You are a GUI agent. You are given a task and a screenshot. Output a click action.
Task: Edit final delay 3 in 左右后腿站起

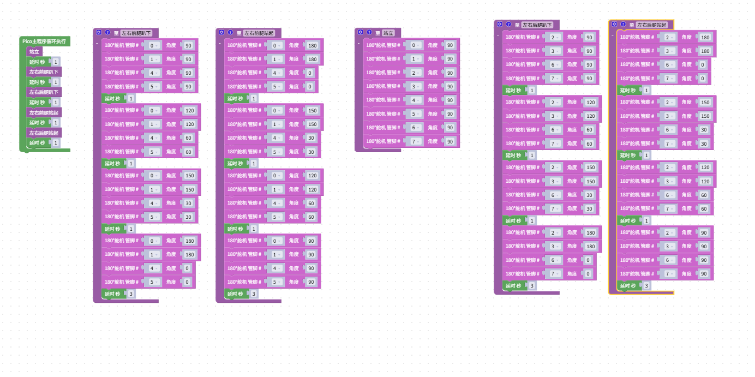click(646, 286)
